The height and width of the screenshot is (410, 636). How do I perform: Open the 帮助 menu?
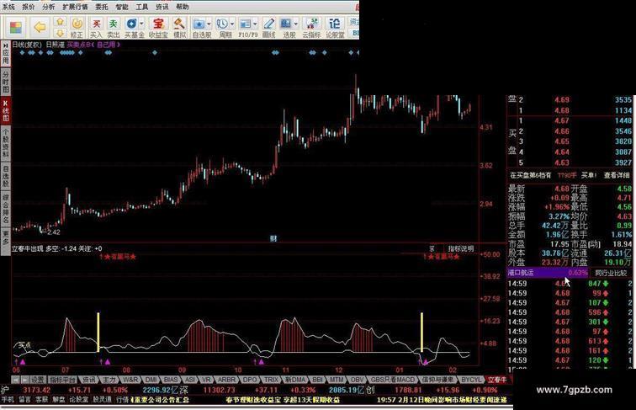pos(182,7)
